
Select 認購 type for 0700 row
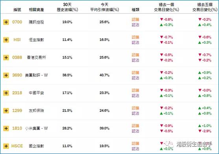pos(135,20)
